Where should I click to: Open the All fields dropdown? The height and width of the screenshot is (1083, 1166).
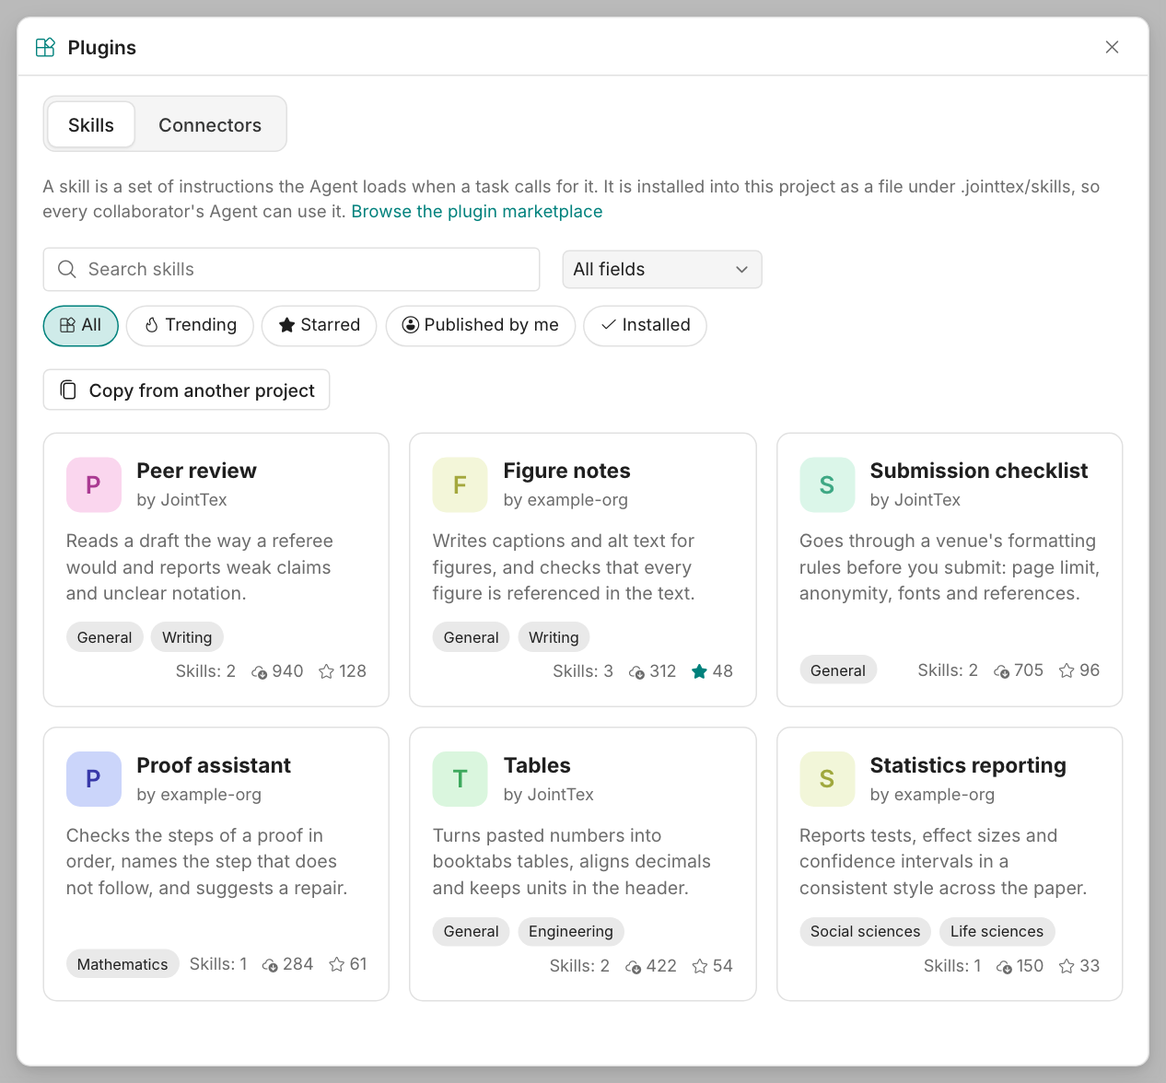point(662,269)
